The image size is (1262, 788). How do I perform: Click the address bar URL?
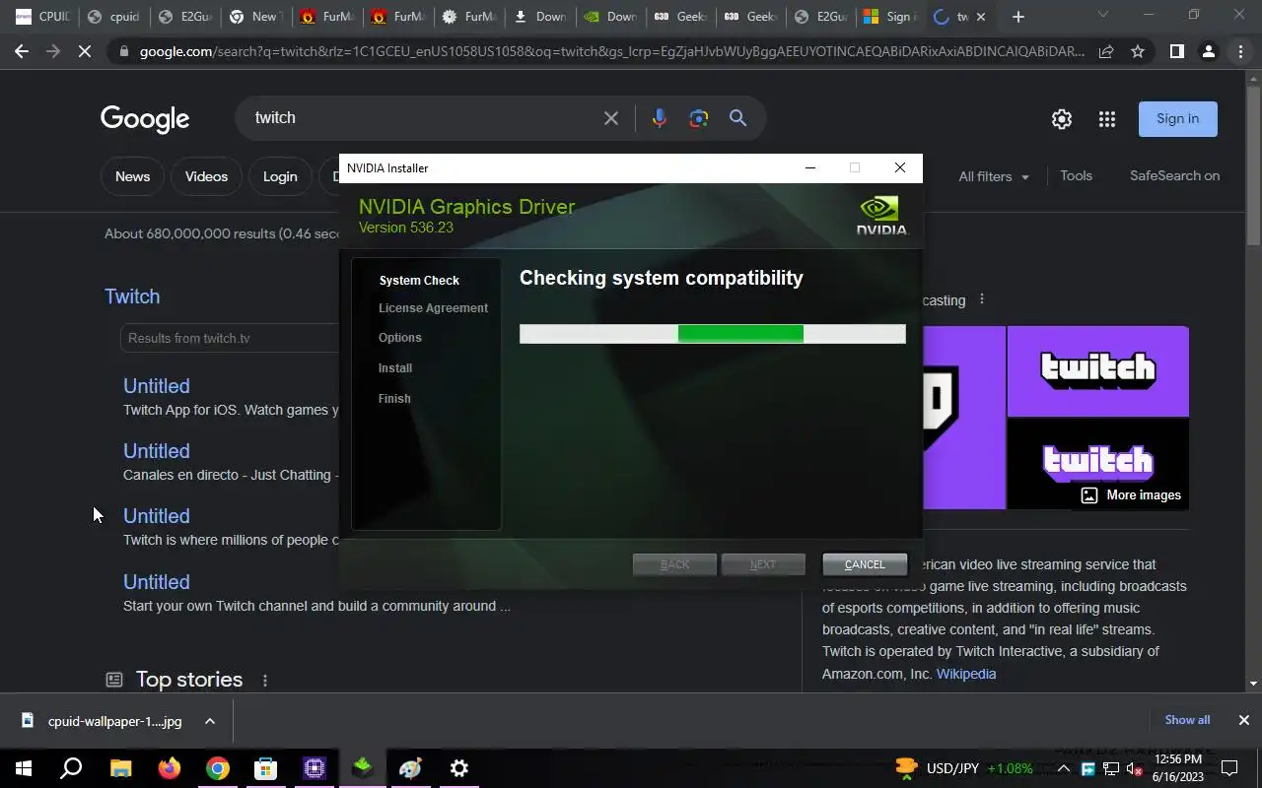coord(611,51)
